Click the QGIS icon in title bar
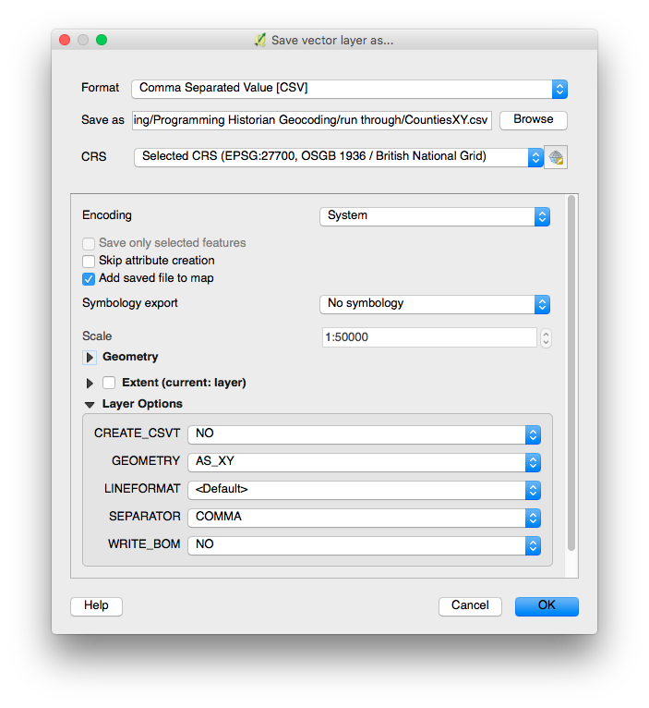 261,41
